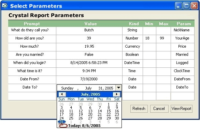
Task: Select 'Date From?' prompt cell
Action: (32, 80)
